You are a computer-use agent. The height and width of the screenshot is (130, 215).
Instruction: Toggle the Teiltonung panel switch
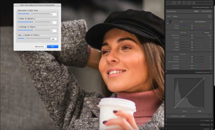coord(166,124)
